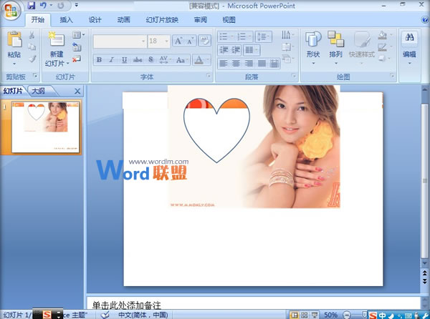Open the Editing binoculars menu
The height and width of the screenshot is (319, 430).
tap(409, 48)
